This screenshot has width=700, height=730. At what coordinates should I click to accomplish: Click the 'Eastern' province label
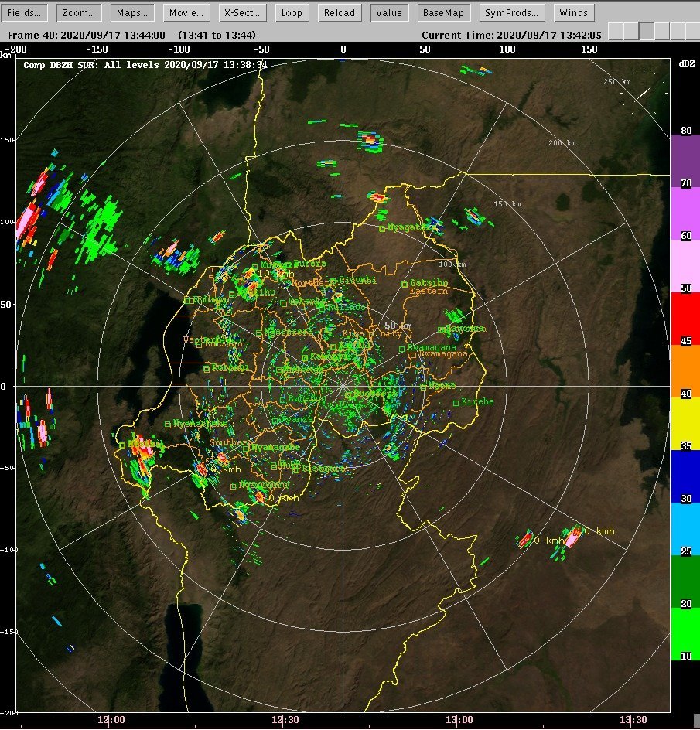(429, 291)
